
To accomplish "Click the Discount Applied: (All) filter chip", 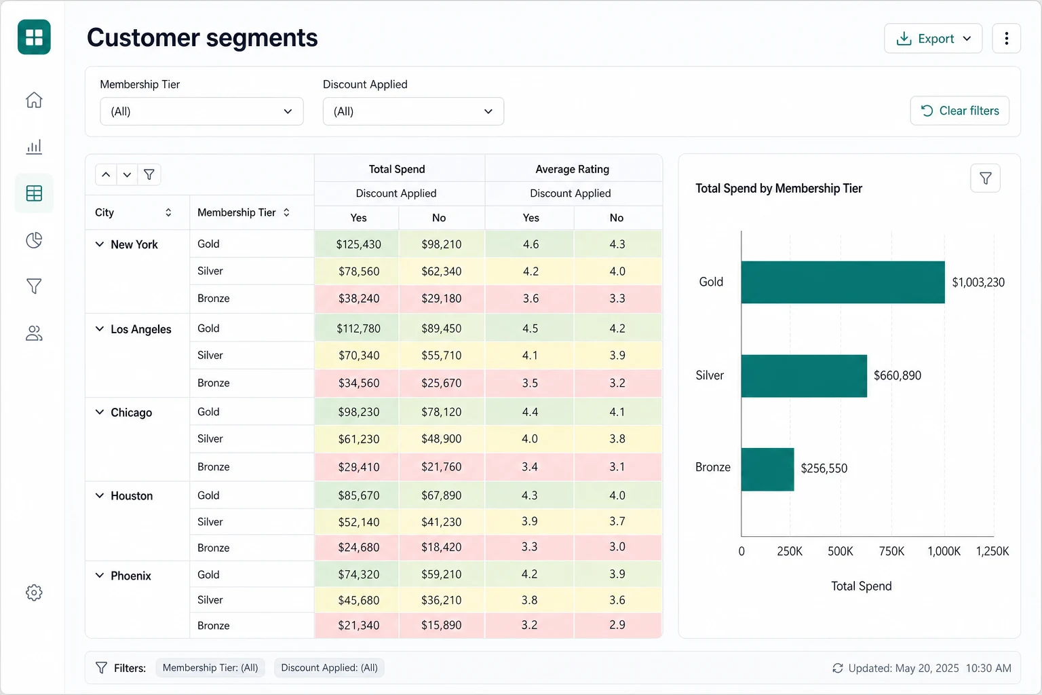I will 329,668.
